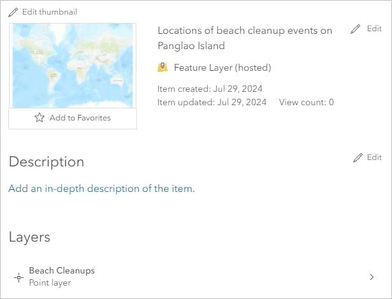The width and height of the screenshot is (392, 299).
Task: Click the pencil icon next to item title
Action: coord(356,29)
